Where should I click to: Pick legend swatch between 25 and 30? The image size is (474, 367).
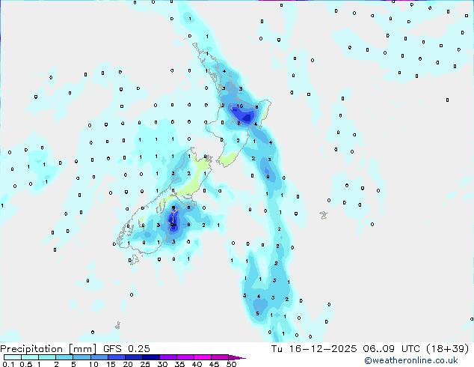(x=151, y=357)
